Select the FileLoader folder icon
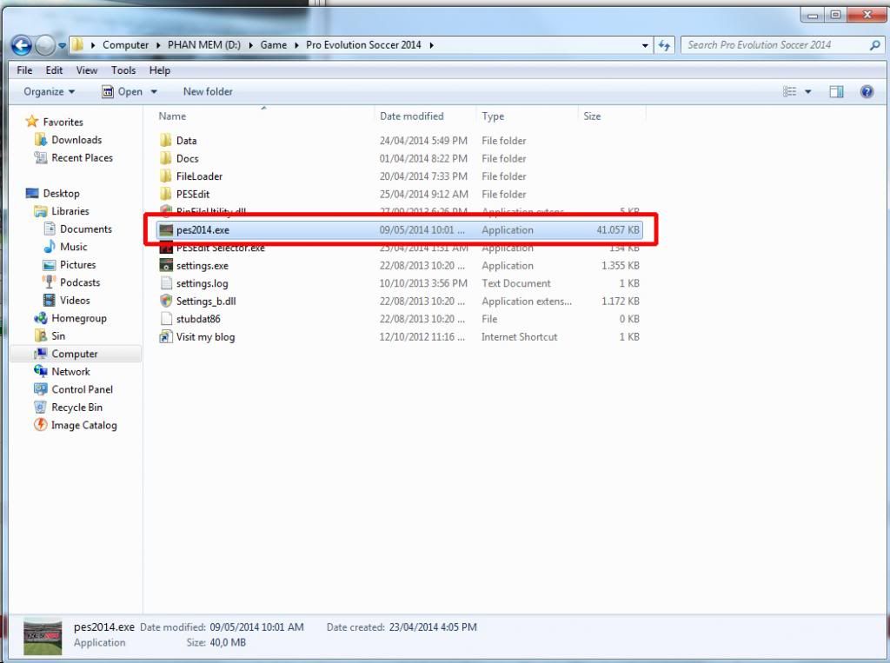Viewport: 890px width, 663px height. pos(166,176)
